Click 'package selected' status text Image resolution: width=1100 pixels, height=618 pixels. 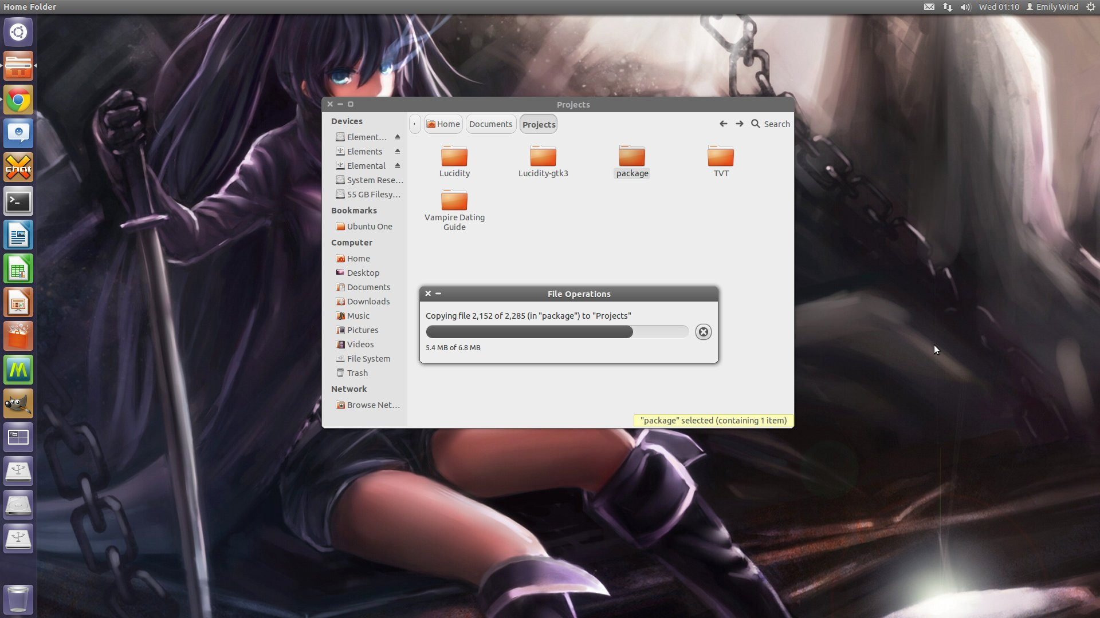[713, 420]
